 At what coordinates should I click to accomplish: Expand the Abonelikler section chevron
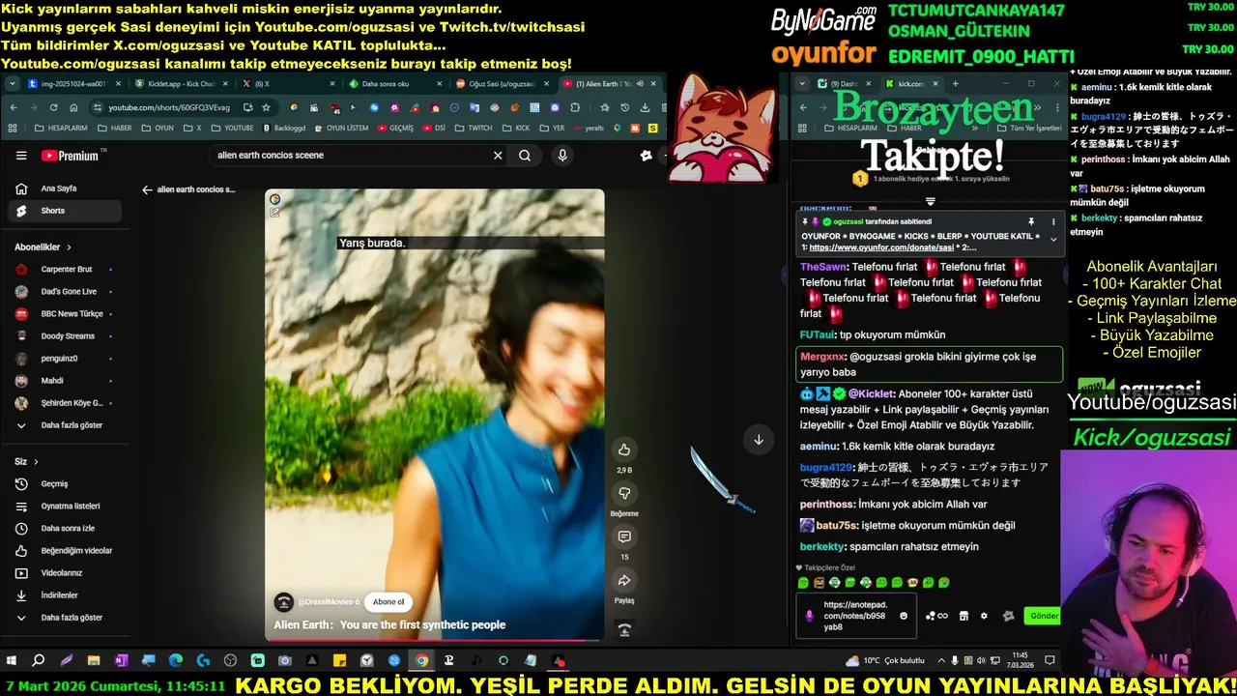tap(69, 247)
